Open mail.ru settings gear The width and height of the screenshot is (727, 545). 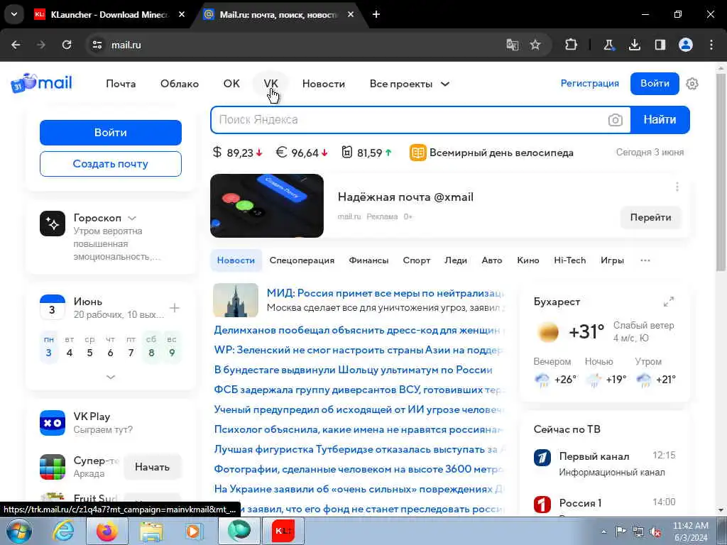tap(692, 84)
